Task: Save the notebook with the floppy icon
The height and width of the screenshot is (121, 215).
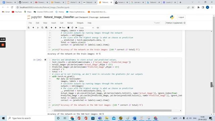Action: tap(29, 28)
